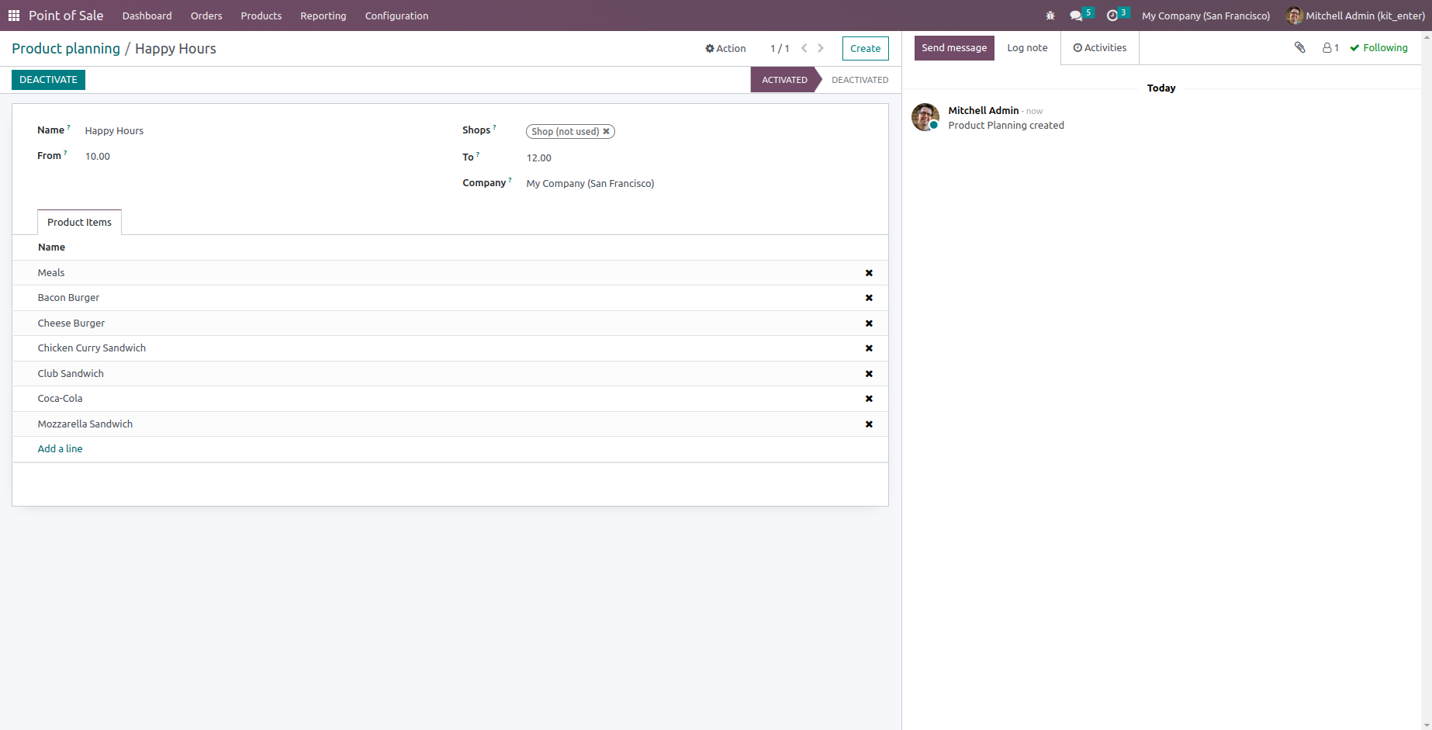This screenshot has height=730, width=1432.
Task: View the followers list icon
Action: coord(1328,47)
